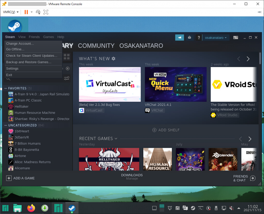Open the USB removable devices tray icon
This screenshot has width=264, height=214.
click(x=216, y=208)
